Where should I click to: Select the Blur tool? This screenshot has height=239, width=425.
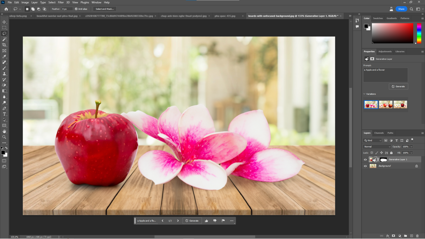4,97
